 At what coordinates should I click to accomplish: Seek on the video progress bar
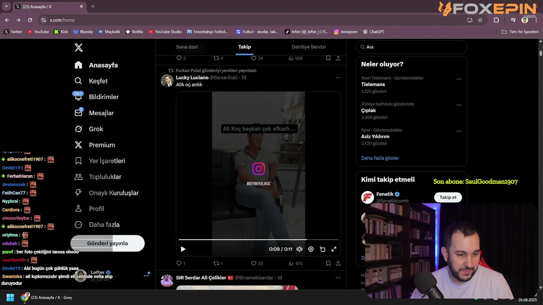[x=258, y=240]
